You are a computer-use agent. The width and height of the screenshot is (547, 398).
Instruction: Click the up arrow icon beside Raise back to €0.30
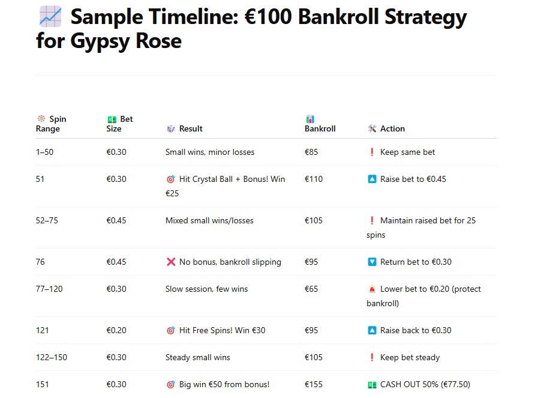click(x=372, y=331)
